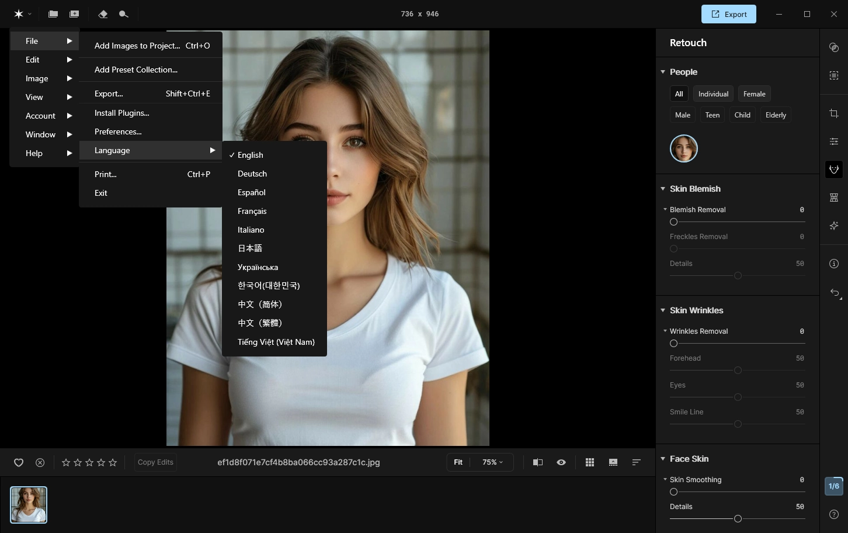Collapse the Skin Blemish section
Image resolution: width=848 pixels, height=533 pixels.
click(663, 189)
